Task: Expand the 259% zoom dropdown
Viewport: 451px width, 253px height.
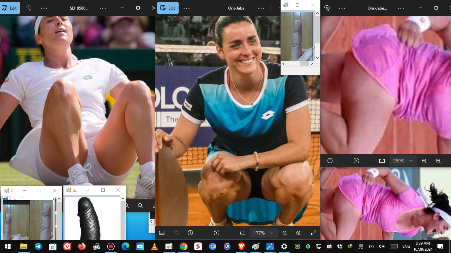Action: (411, 161)
